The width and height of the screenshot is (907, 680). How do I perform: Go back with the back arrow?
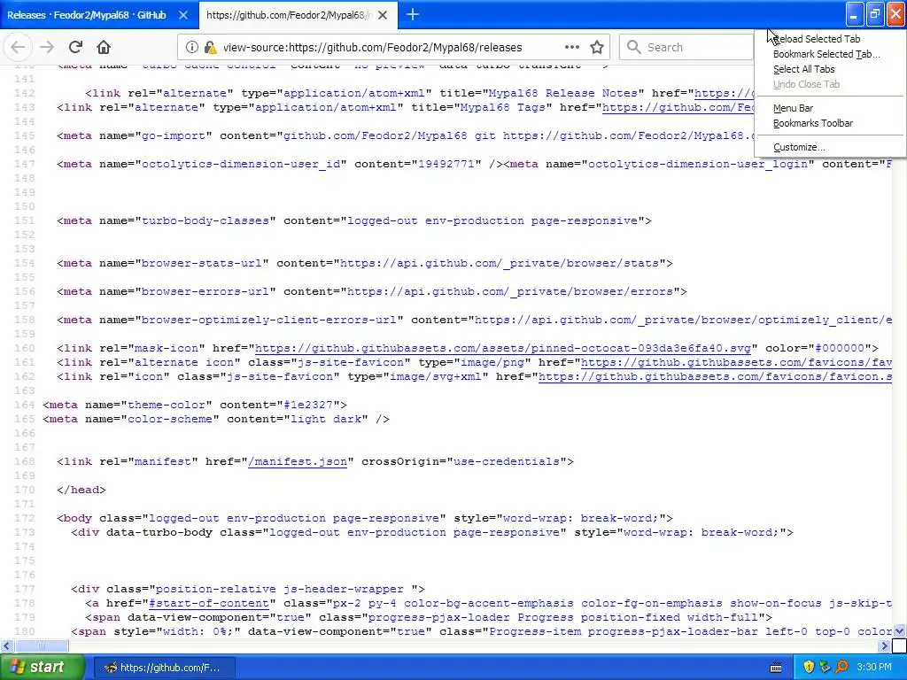(x=18, y=48)
